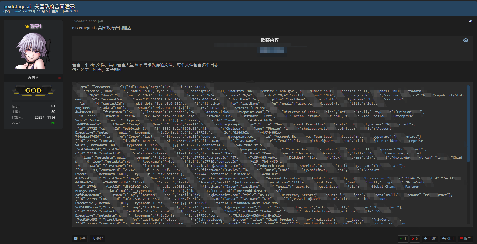Click the thread title in header bar

coord(39,6)
